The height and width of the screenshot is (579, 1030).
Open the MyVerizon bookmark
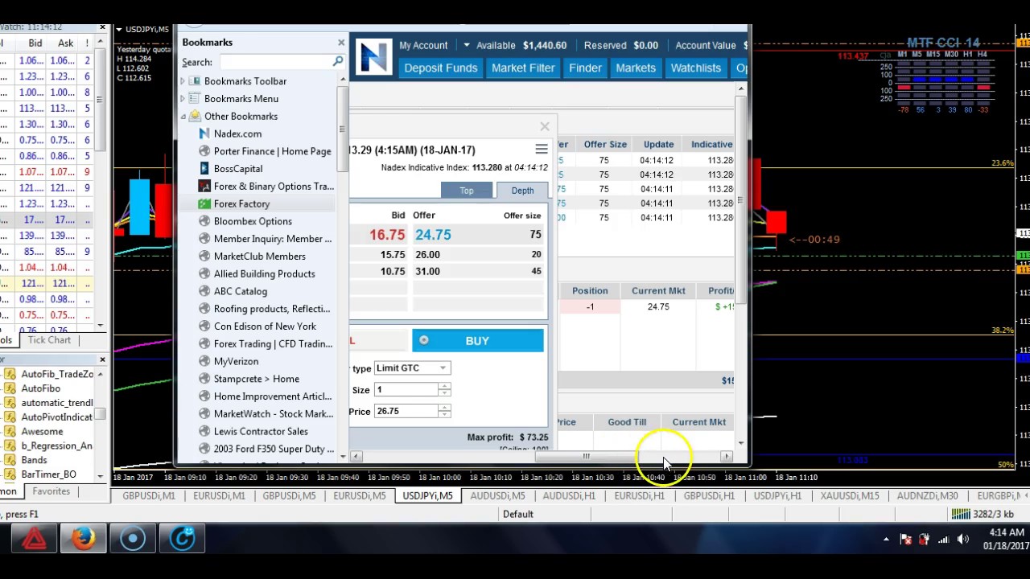(236, 362)
